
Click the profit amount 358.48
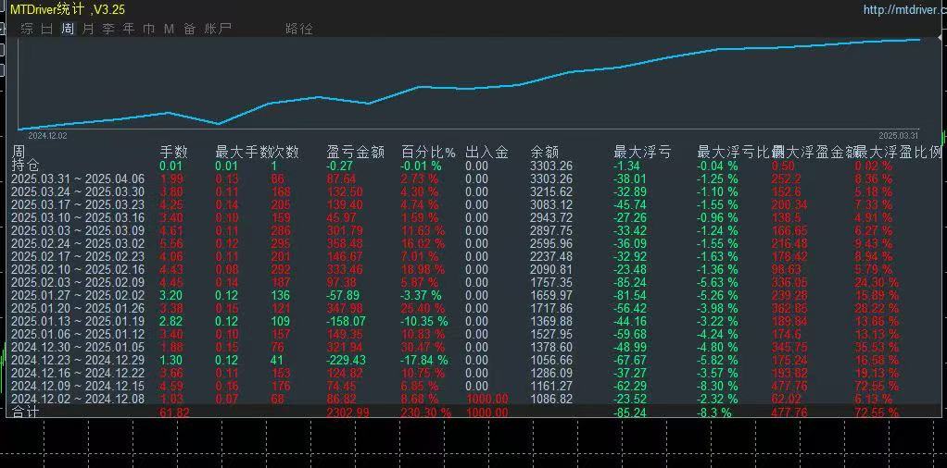[345, 243]
